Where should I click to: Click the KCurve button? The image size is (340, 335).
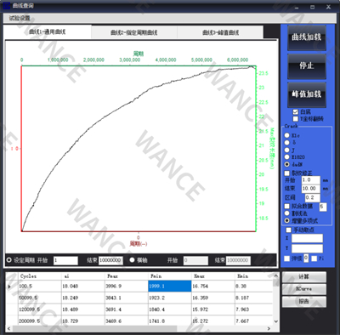[304, 289]
